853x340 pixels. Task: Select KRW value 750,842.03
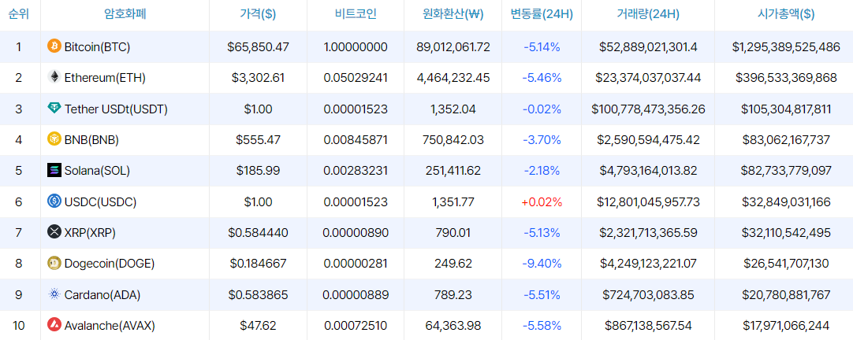pos(453,139)
